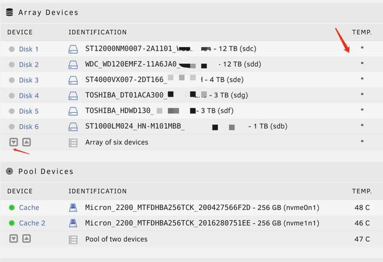Open the Disk 6 link
This screenshot has height=262, width=383.
click(x=29, y=127)
